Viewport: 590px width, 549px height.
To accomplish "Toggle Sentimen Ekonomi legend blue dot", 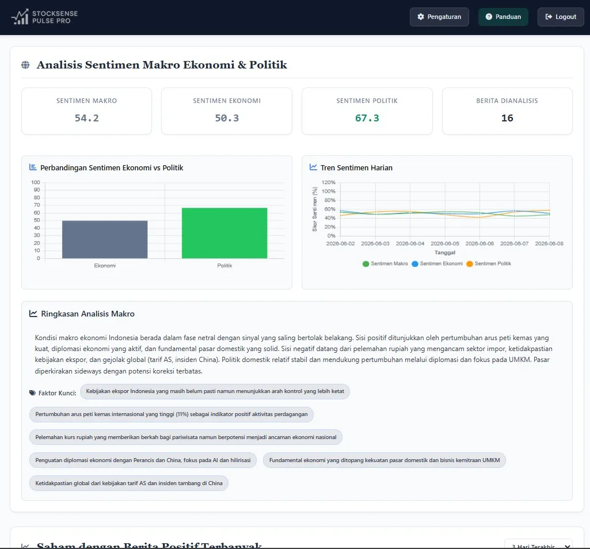I will pyautogui.click(x=414, y=264).
